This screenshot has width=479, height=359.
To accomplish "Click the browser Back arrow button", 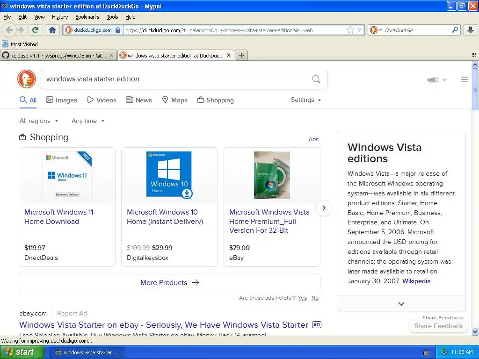I will tap(9, 30).
